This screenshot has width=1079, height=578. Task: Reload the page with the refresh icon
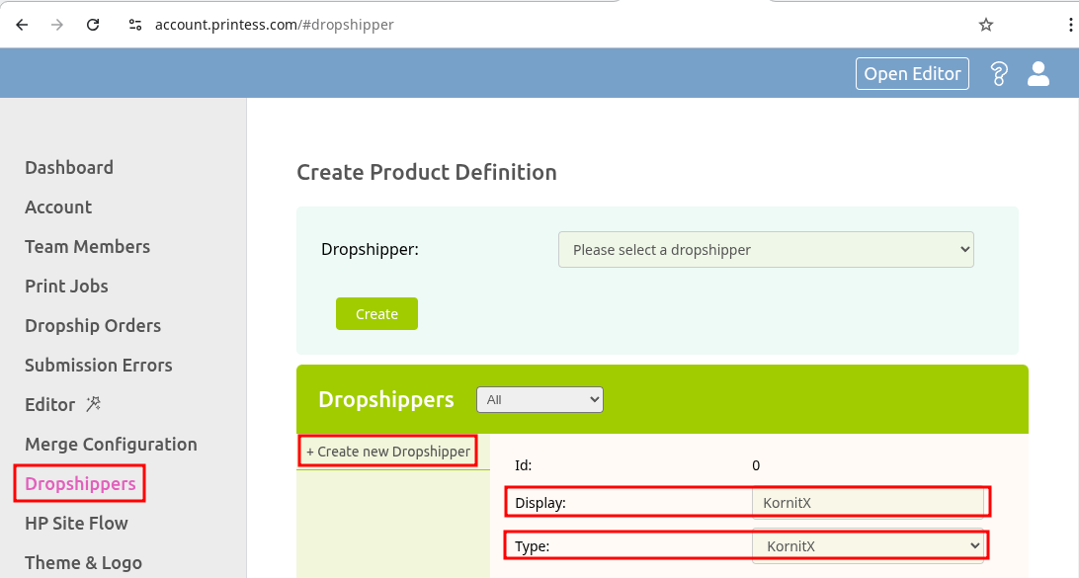(93, 25)
